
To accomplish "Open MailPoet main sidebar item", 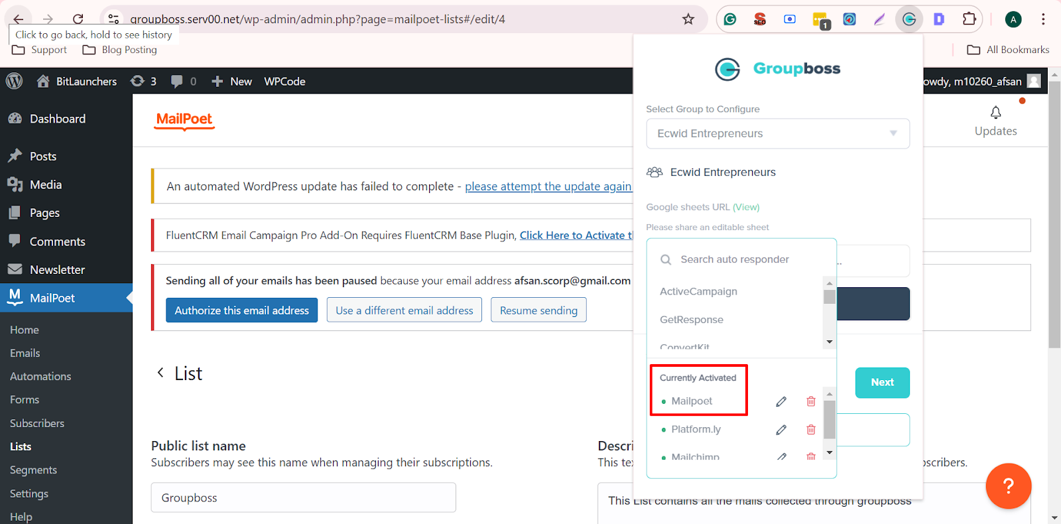I will pyautogui.click(x=66, y=298).
